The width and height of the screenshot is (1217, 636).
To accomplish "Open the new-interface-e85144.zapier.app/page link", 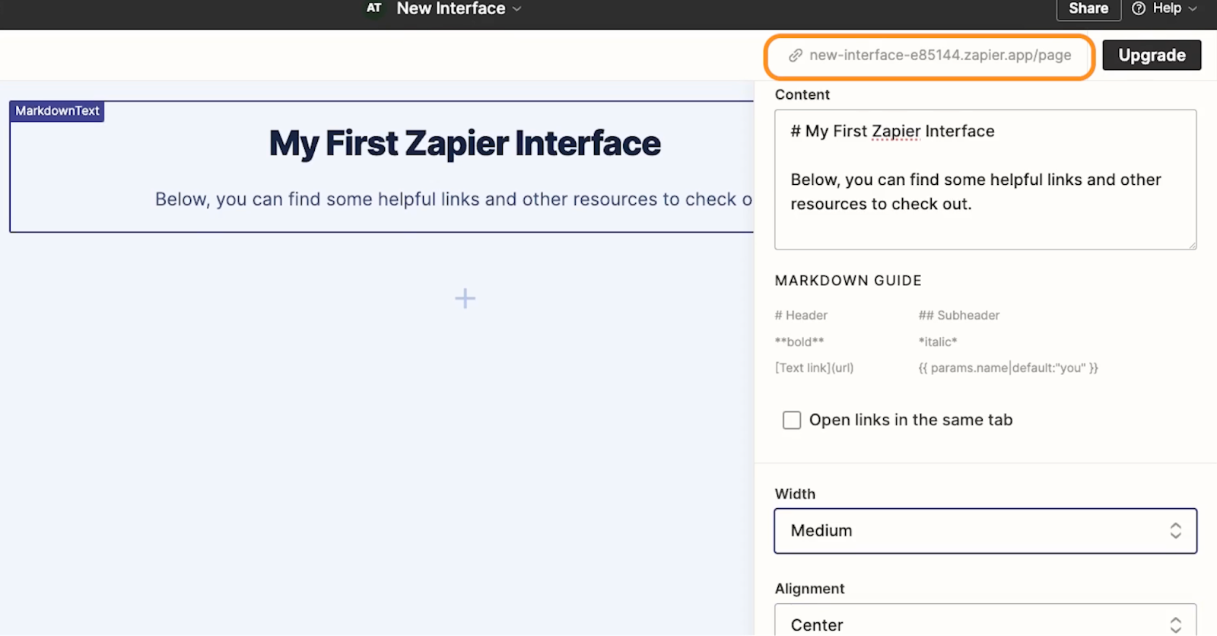I will (940, 56).
